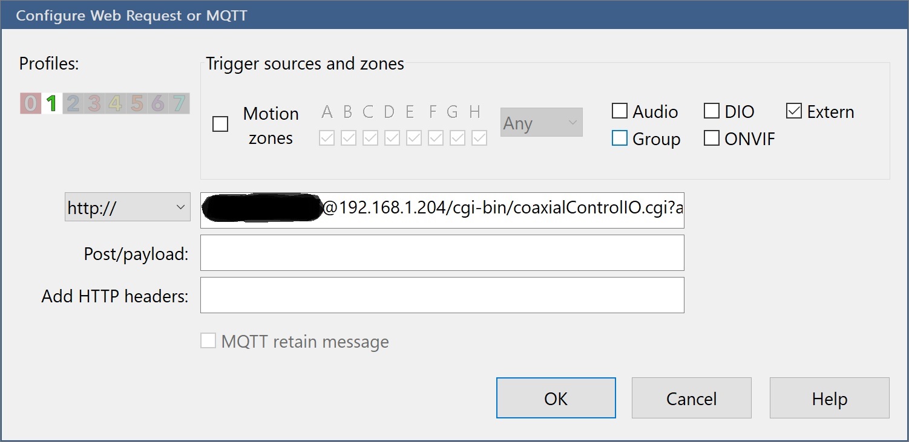Select profile 2 icon

(x=73, y=104)
